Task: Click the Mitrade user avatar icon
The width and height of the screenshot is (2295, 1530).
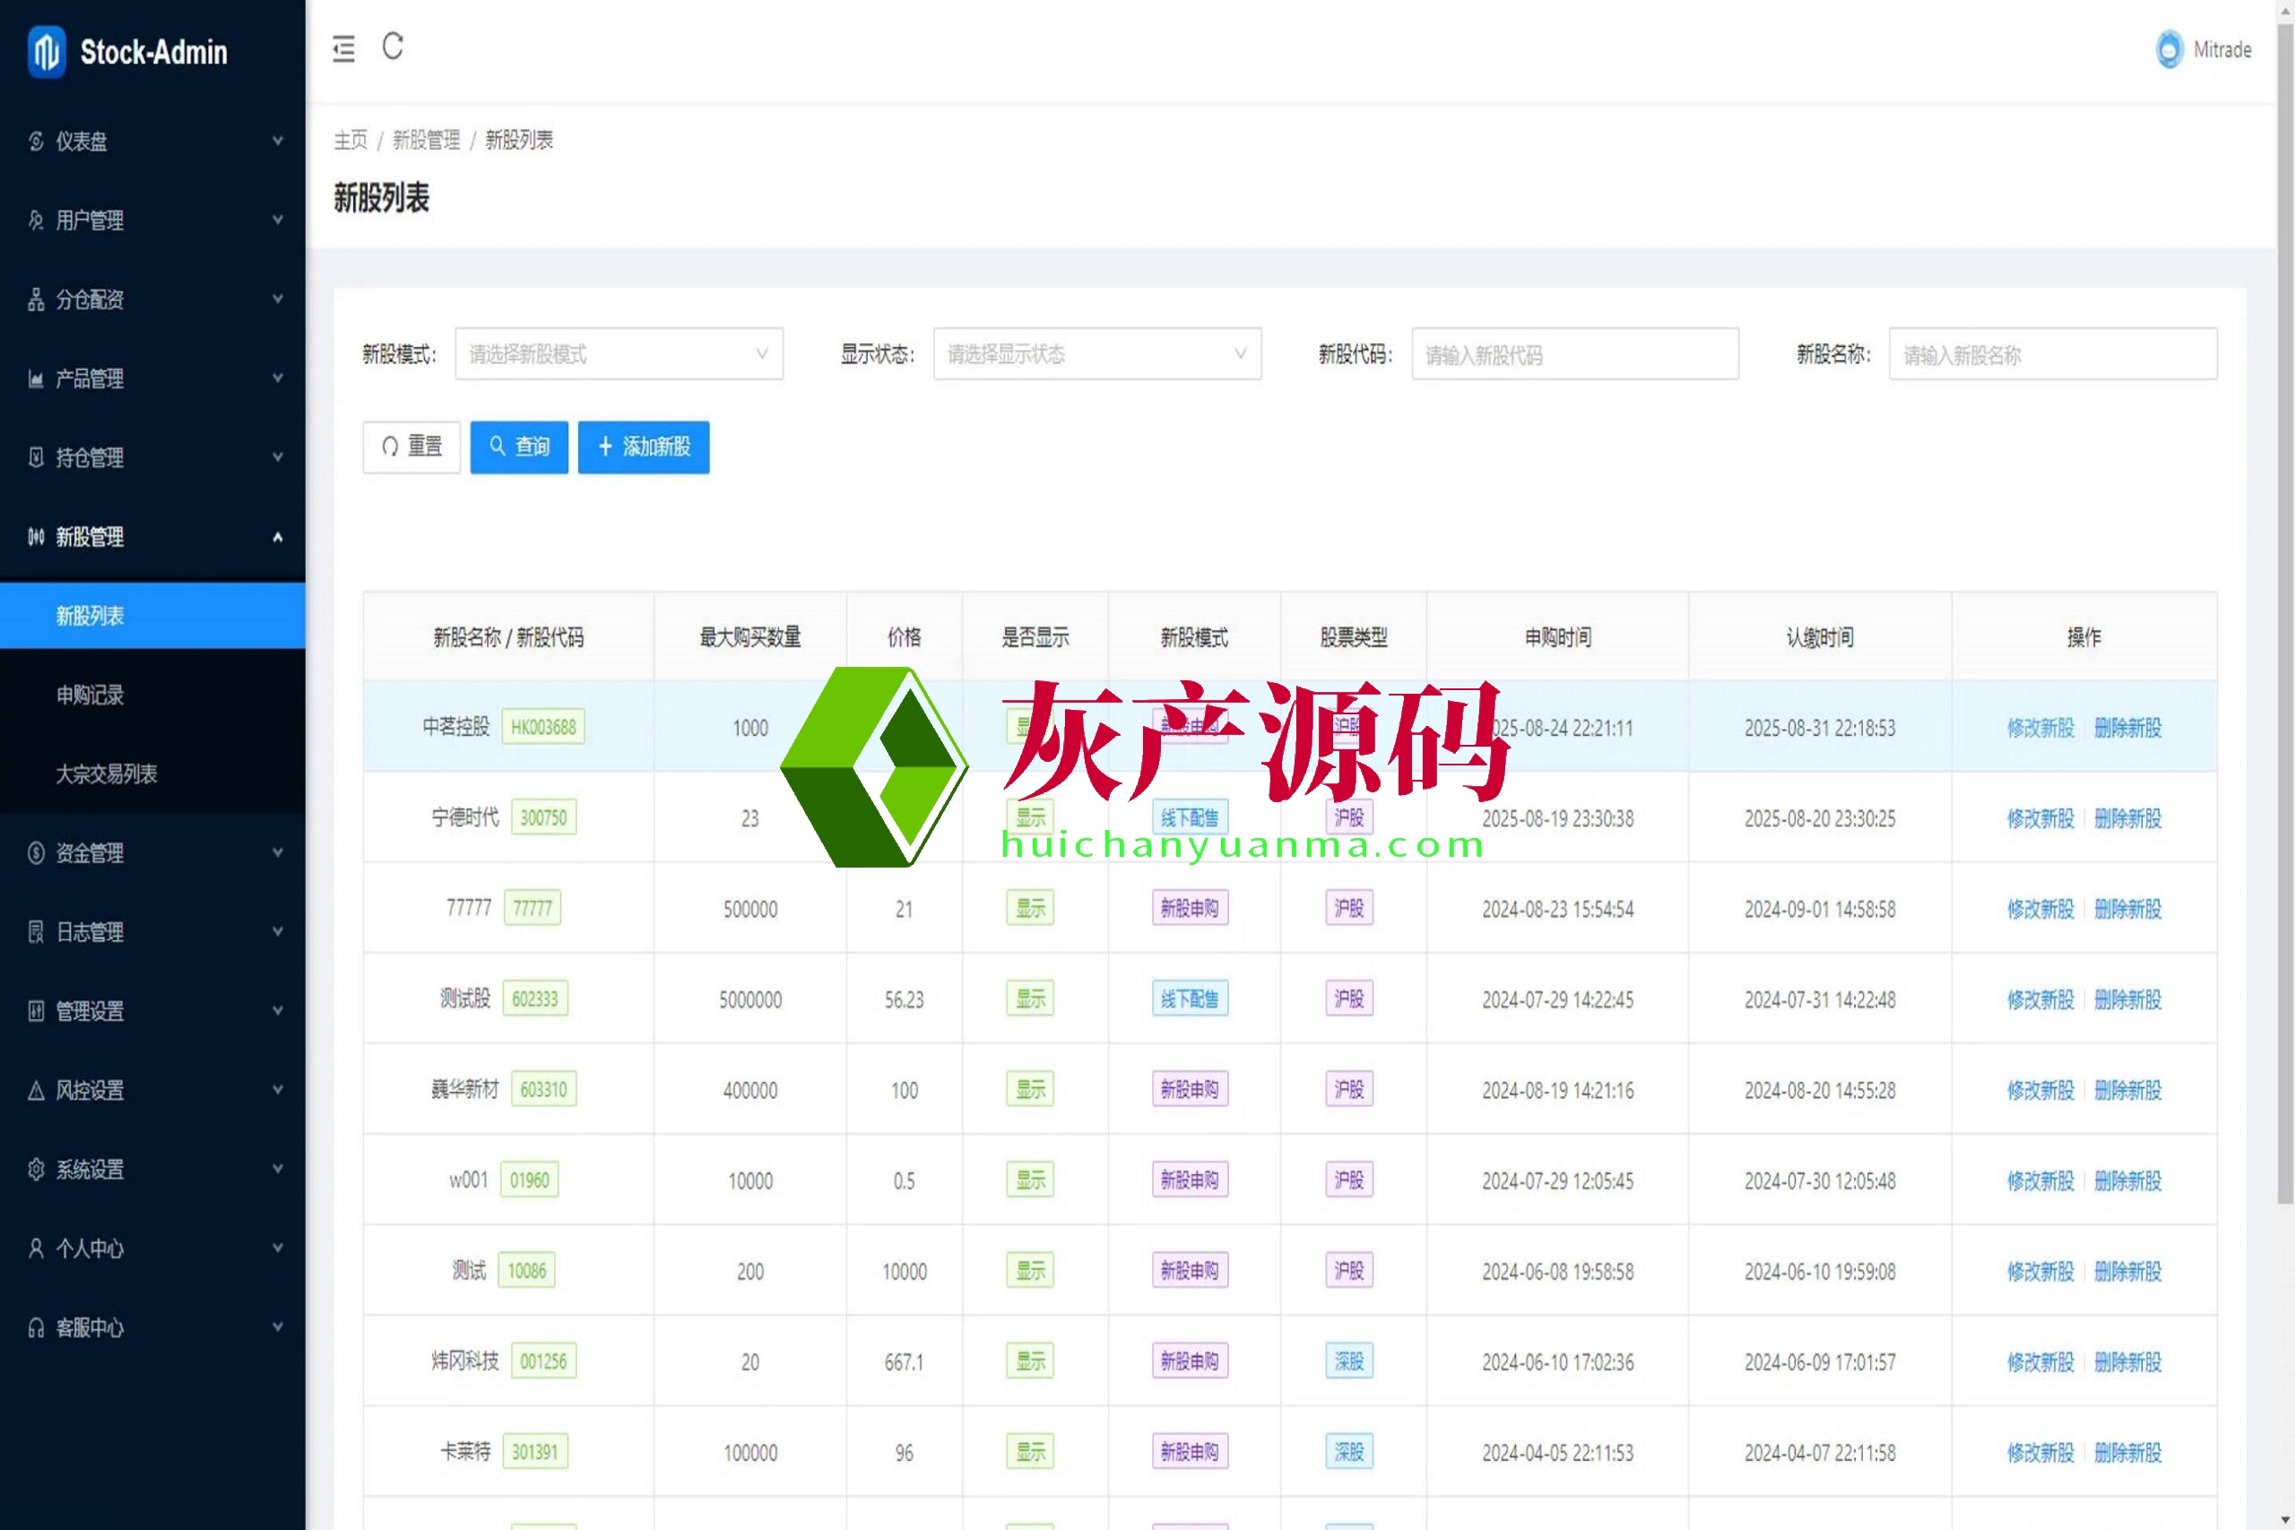Action: click(x=2169, y=50)
